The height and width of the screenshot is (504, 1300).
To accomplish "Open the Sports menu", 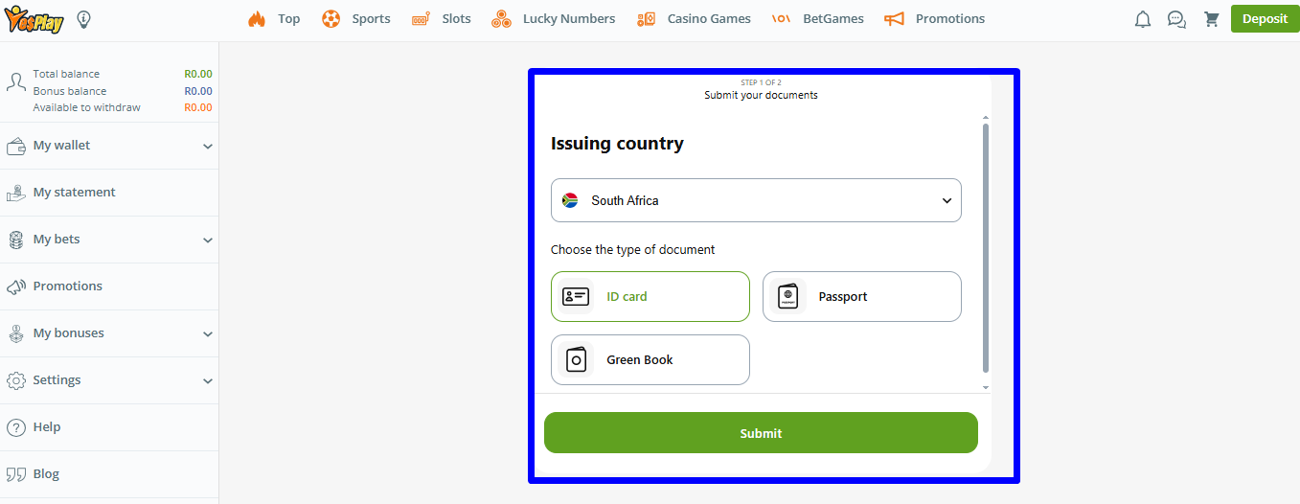I will click(357, 19).
